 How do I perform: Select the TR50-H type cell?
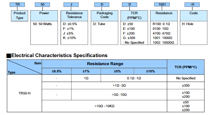tap(23, 93)
